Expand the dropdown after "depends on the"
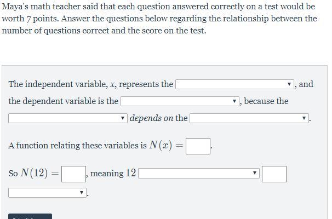332x219 pixels. tap(249, 118)
